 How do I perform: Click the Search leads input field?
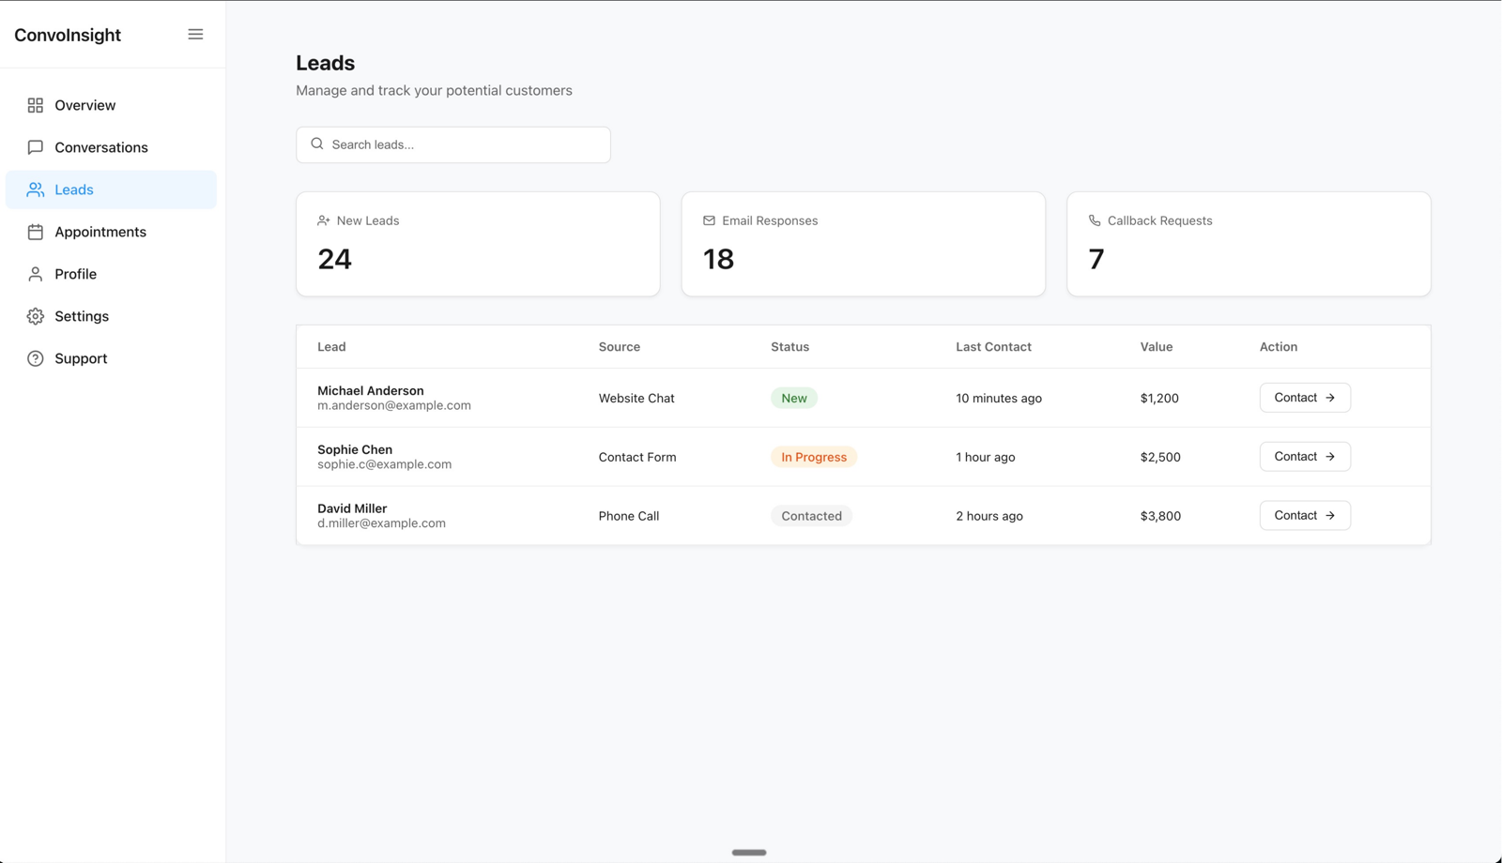pyautogui.click(x=453, y=144)
